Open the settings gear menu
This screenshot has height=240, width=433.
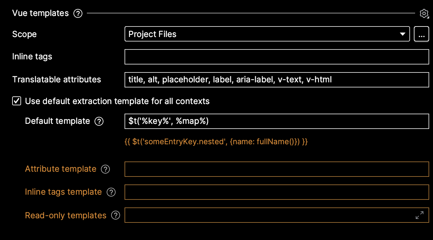[x=424, y=13]
